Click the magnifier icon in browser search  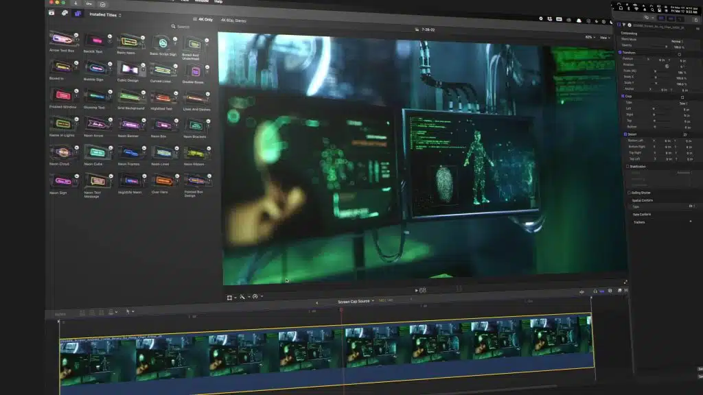(x=173, y=27)
